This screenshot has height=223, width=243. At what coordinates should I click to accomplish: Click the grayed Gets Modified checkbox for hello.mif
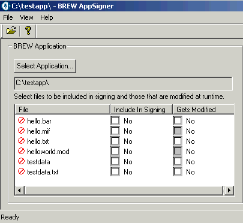(178, 131)
